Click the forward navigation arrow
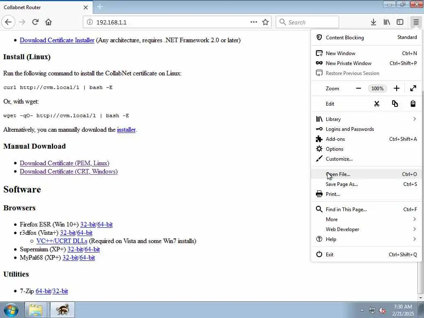This screenshot has height=318, width=424. (22, 22)
